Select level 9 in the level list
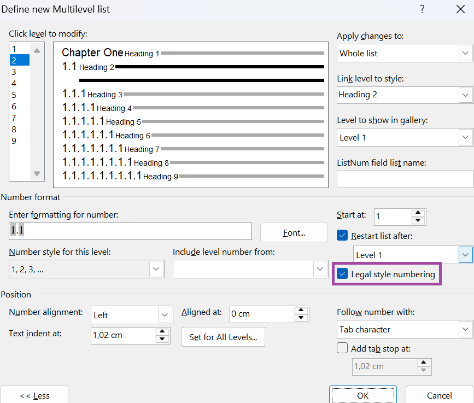 (x=20, y=141)
